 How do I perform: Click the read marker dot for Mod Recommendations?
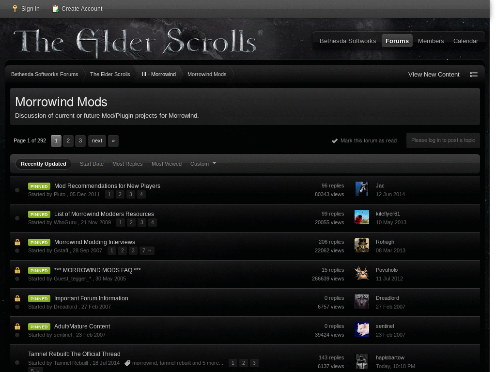pyautogui.click(x=17, y=190)
